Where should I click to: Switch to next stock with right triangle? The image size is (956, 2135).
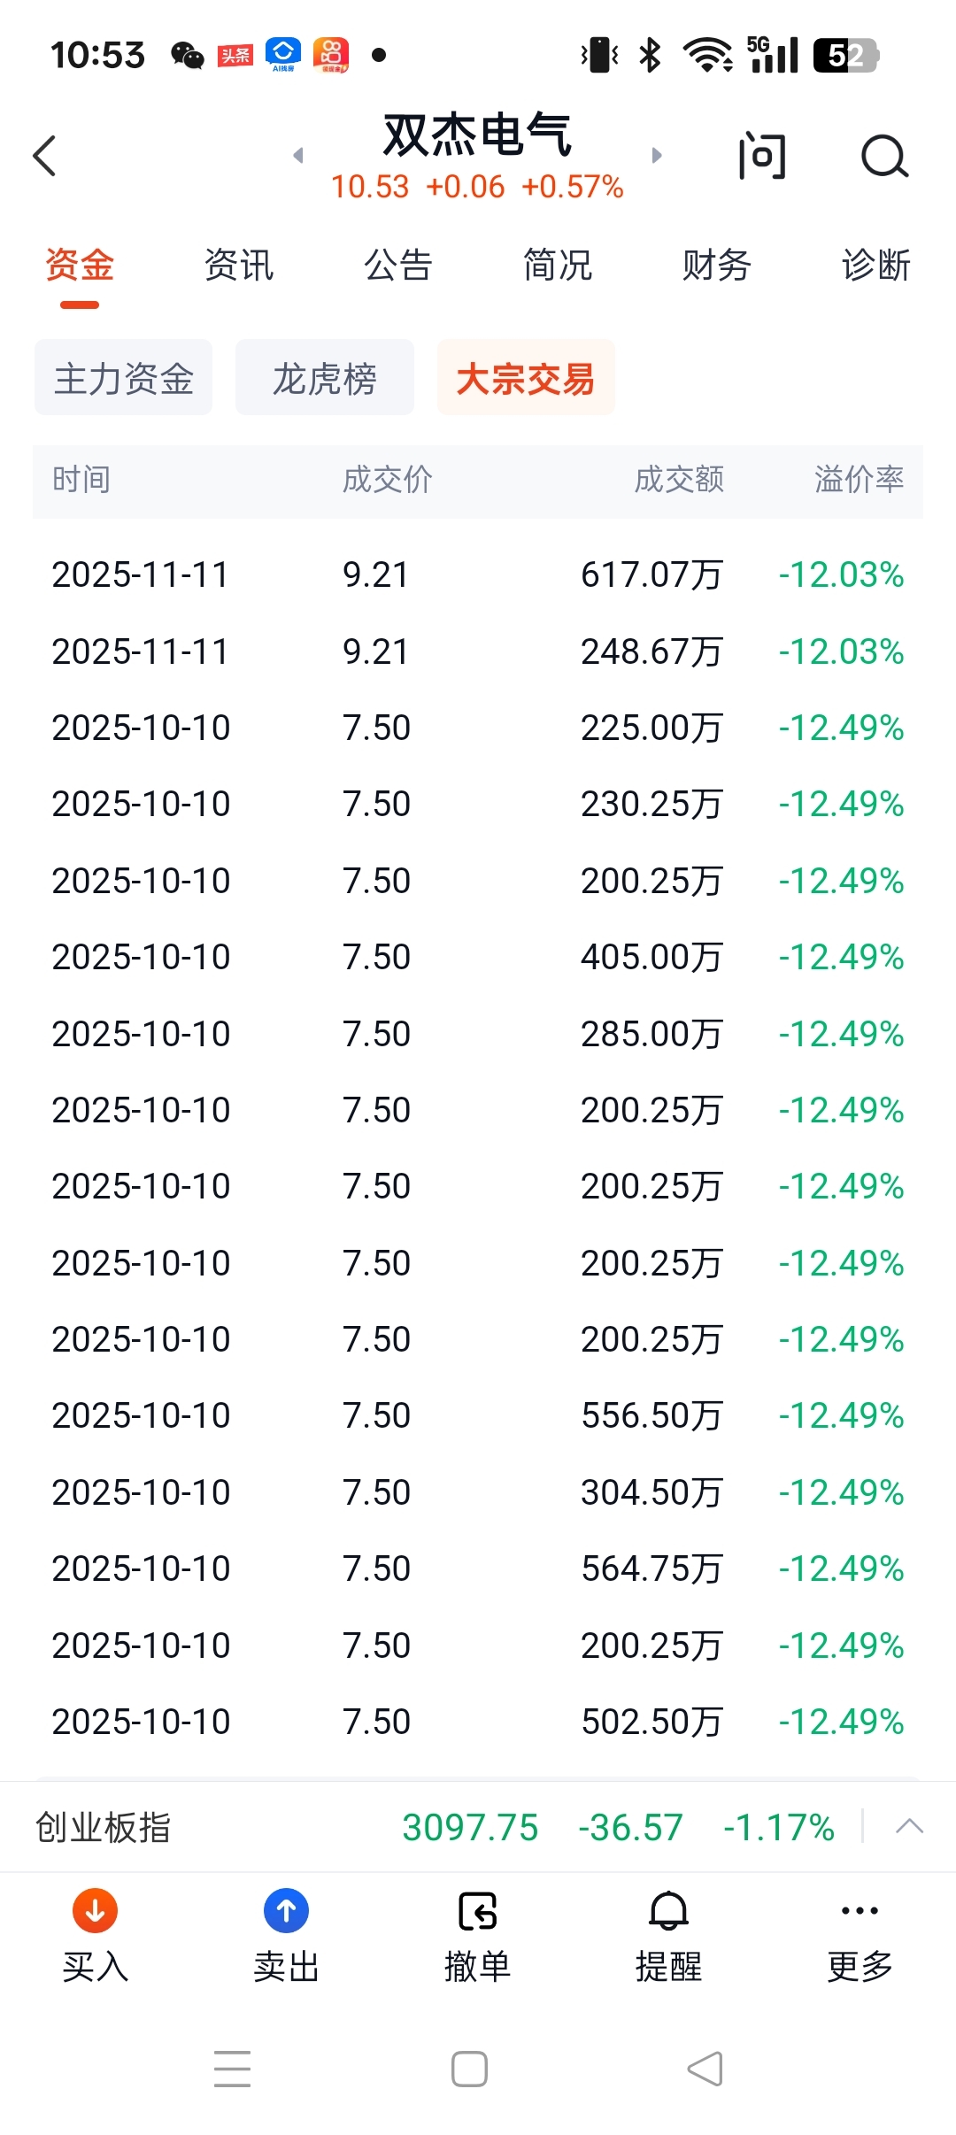tap(657, 156)
